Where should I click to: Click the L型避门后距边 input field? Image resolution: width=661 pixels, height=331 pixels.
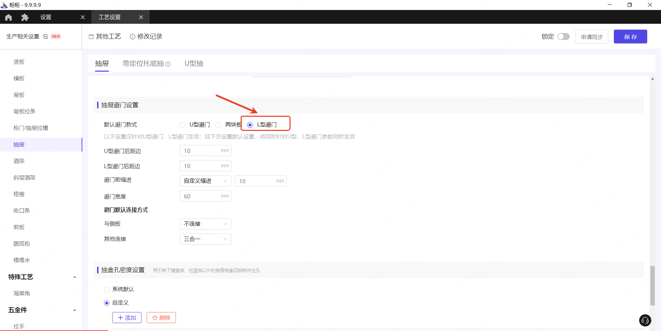pos(206,166)
